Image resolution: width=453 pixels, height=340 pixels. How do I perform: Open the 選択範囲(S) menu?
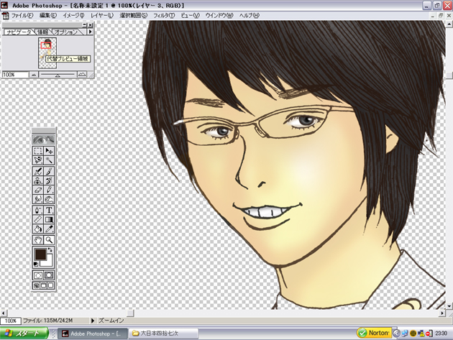click(134, 16)
